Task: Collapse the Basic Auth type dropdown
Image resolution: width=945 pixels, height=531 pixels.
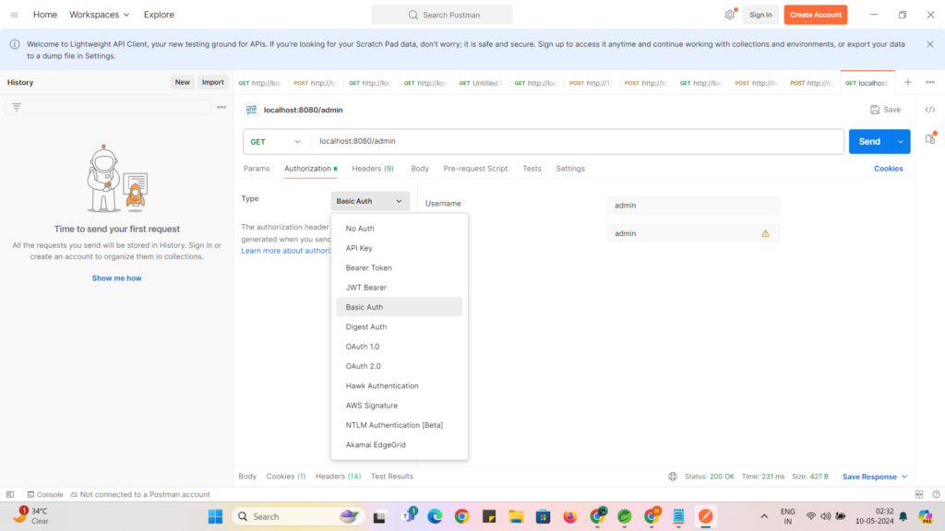Action: click(370, 201)
